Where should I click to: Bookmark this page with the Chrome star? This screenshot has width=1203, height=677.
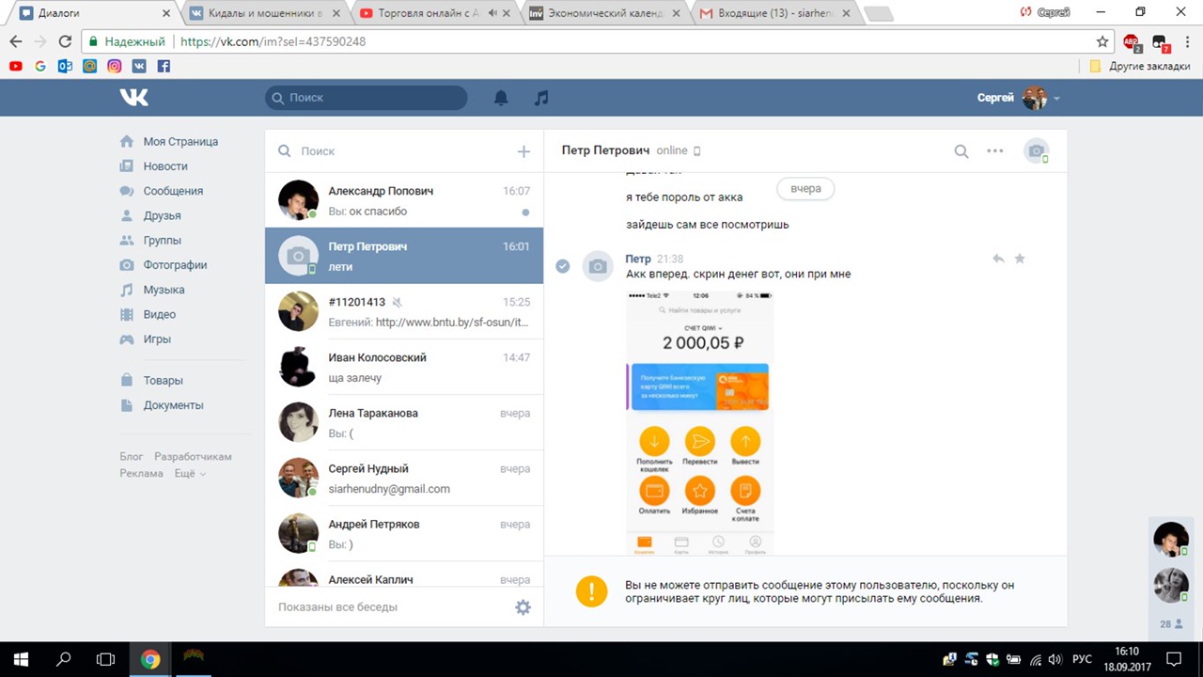point(1102,41)
